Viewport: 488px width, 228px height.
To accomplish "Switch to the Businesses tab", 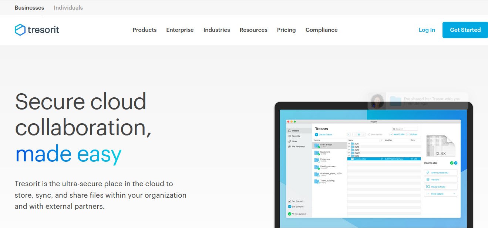I will [x=29, y=7].
